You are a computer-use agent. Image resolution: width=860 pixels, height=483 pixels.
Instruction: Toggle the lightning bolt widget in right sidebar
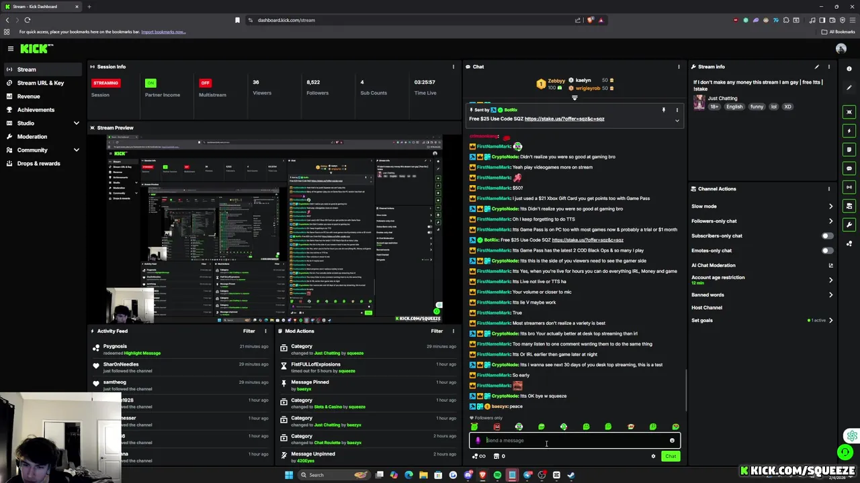[x=849, y=131]
